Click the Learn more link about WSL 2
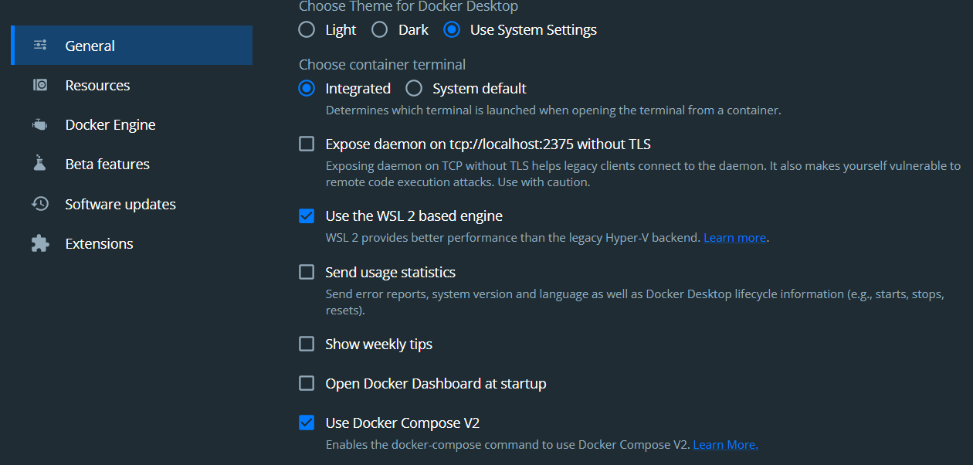Viewport: 973px width, 465px height. point(734,237)
